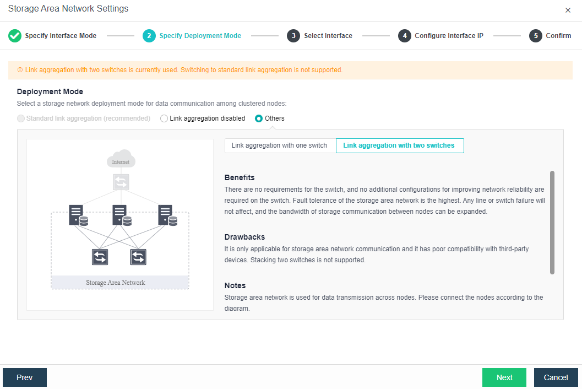Click the info icon in warning banner
The width and height of the screenshot is (582, 389).
[20, 70]
